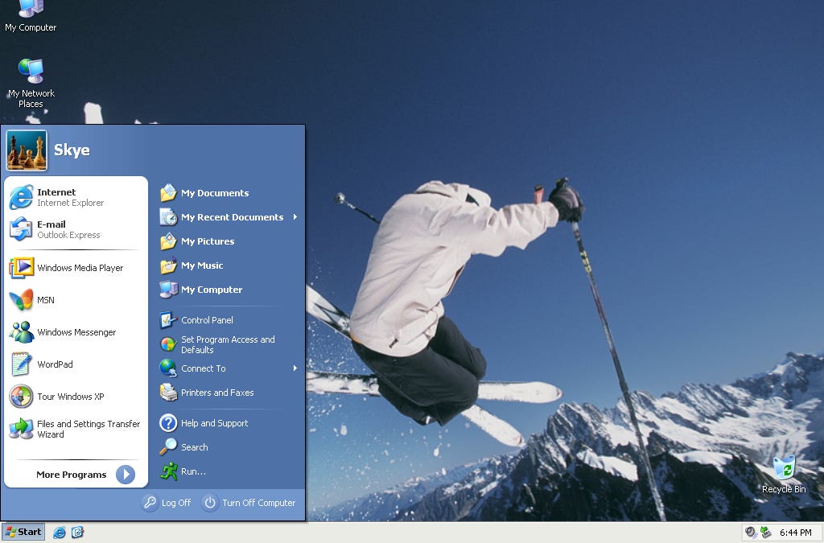Start WordPad
The image size is (824, 543).
click(76, 364)
